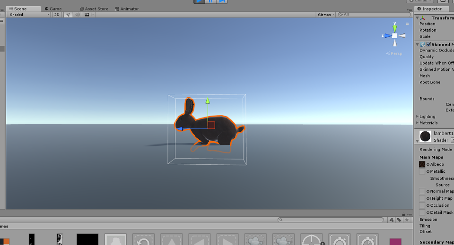Viewport: 454px width, 245px height.
Task: Open the Occlusion texture picker circle
Action: [x=428, y=205]
